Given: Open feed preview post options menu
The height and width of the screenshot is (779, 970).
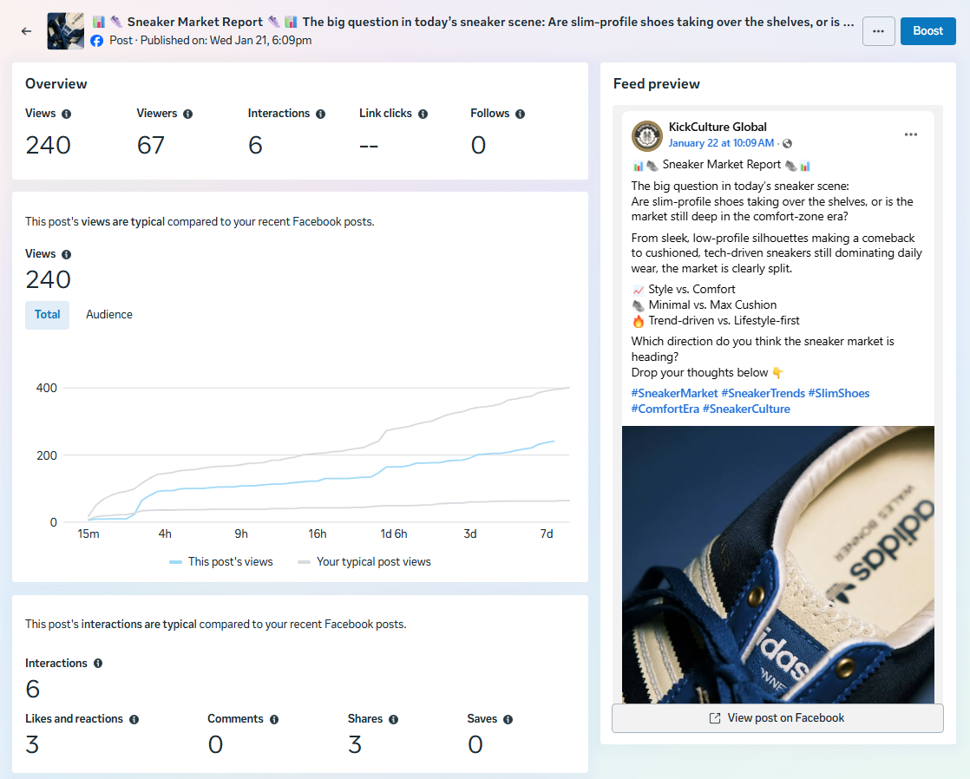Looking at the screenshot, I should pos(910,134).
